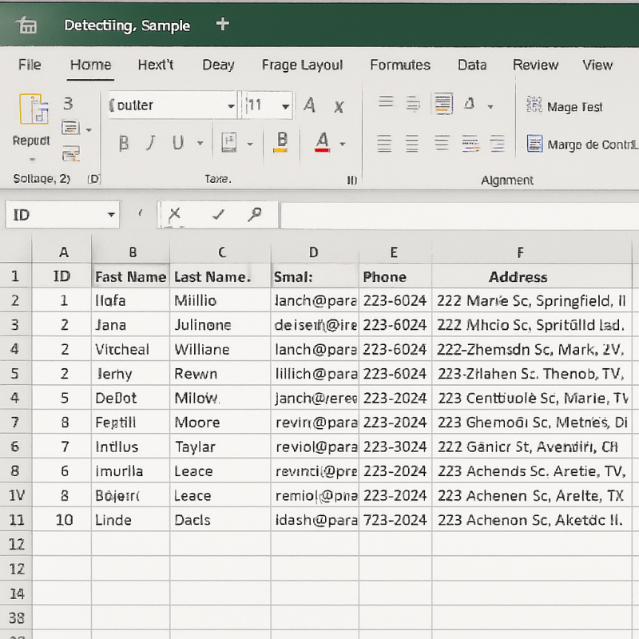Open font color dropdown arrow

tap(343, 144)
